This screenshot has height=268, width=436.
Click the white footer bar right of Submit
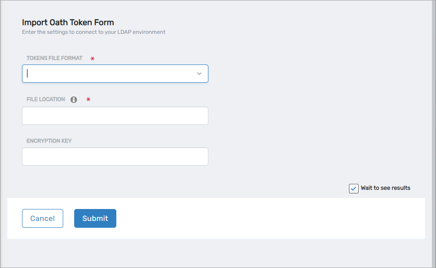(x=270, y=219)
